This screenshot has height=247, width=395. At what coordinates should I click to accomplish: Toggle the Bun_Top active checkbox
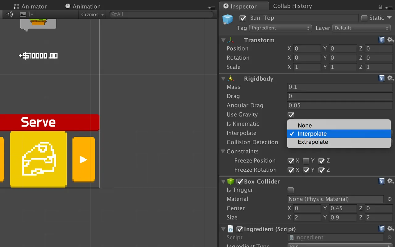(x=243, y=18)
